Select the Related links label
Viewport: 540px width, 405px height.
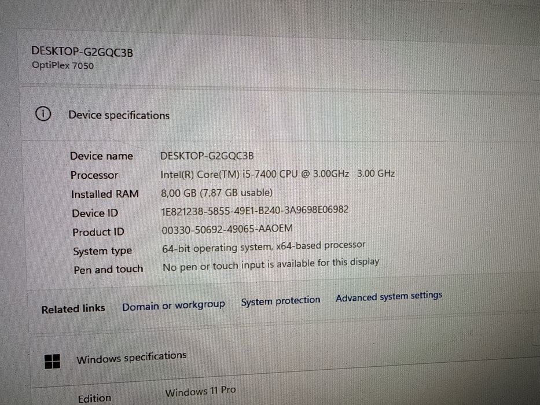click(x=74, y=308)
